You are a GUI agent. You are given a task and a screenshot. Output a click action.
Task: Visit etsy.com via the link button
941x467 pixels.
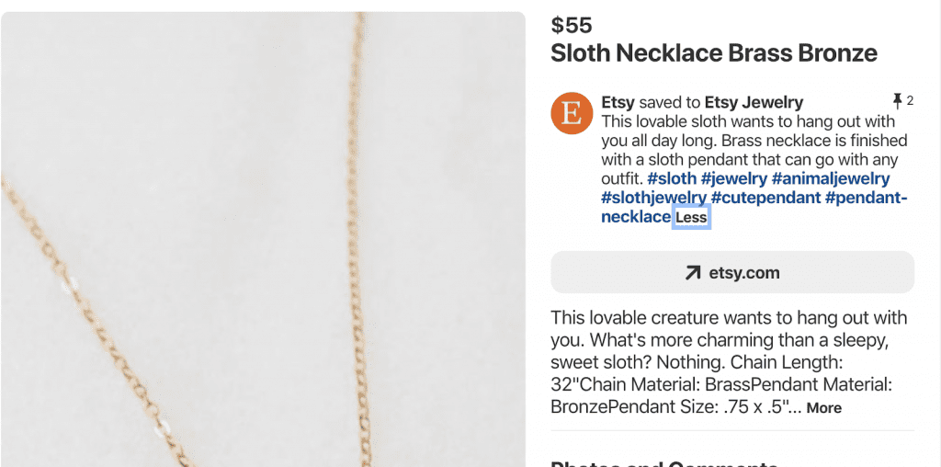pos(732,272)
